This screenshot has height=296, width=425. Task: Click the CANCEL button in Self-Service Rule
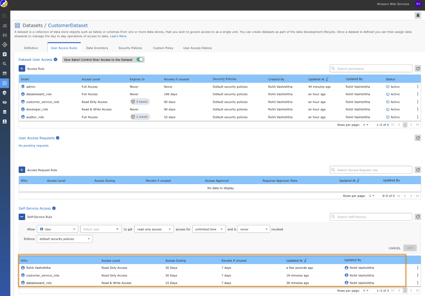[394, 248]
